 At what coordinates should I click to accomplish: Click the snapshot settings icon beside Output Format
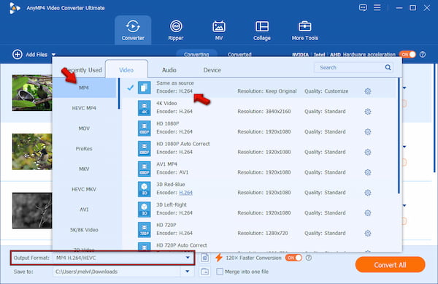pyautogui.click(x=204, y=258)
